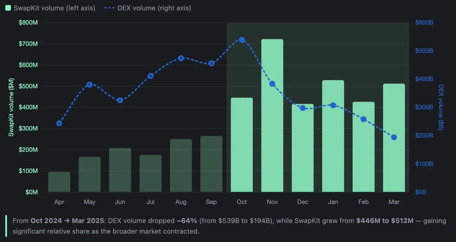Select the December SwapKit bar
Viewport: 456px width, 242px height.
click(x=302, y=148)
